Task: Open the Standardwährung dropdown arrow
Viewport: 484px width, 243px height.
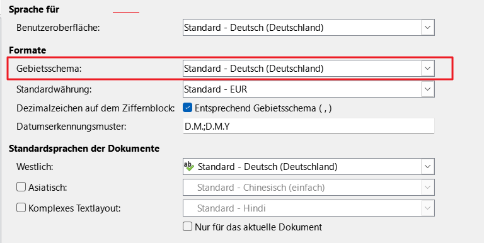Action: pyautogui.click(x=427, y=89)
